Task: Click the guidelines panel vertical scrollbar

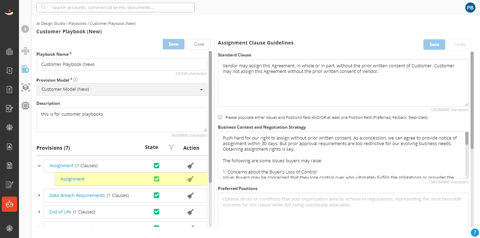Action: [x=472, y=100]
